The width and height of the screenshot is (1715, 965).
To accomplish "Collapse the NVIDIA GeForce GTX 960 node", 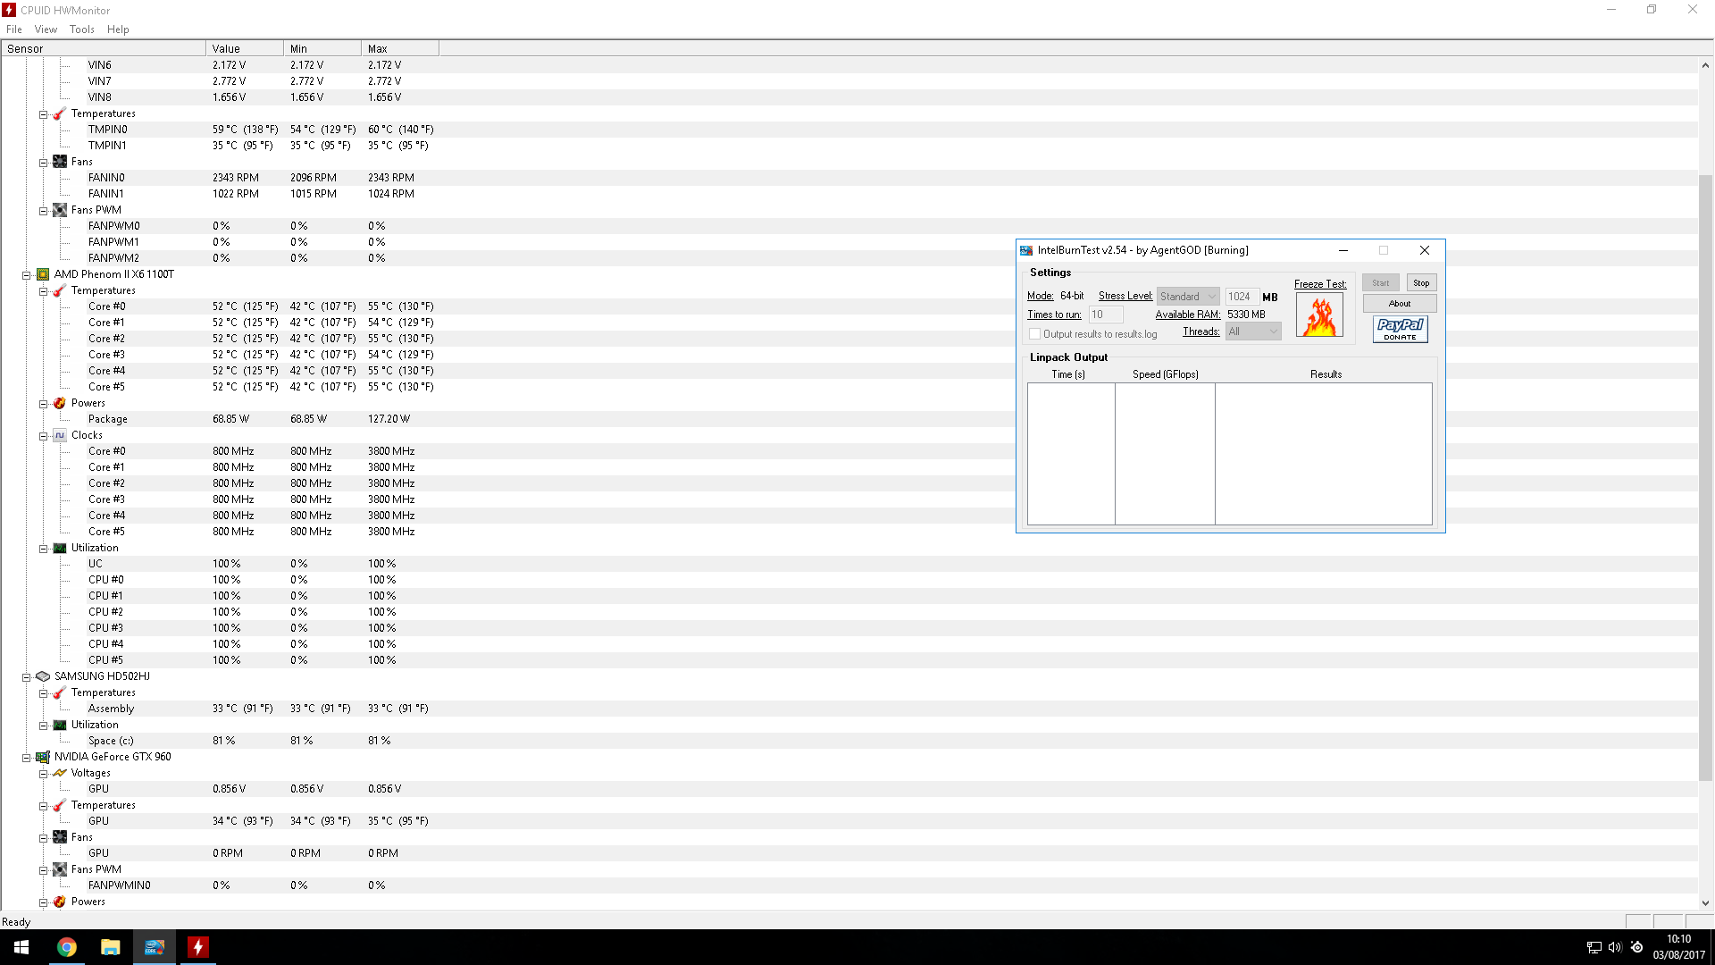I will (27, 758).
